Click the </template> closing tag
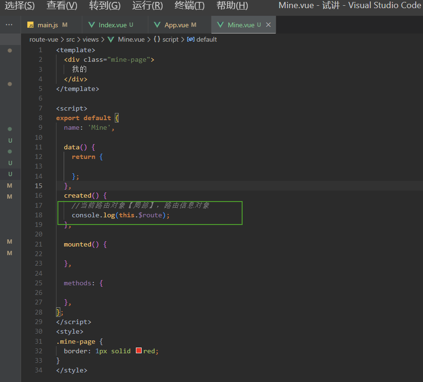This screenshot has height=382, width=423. 78,89
